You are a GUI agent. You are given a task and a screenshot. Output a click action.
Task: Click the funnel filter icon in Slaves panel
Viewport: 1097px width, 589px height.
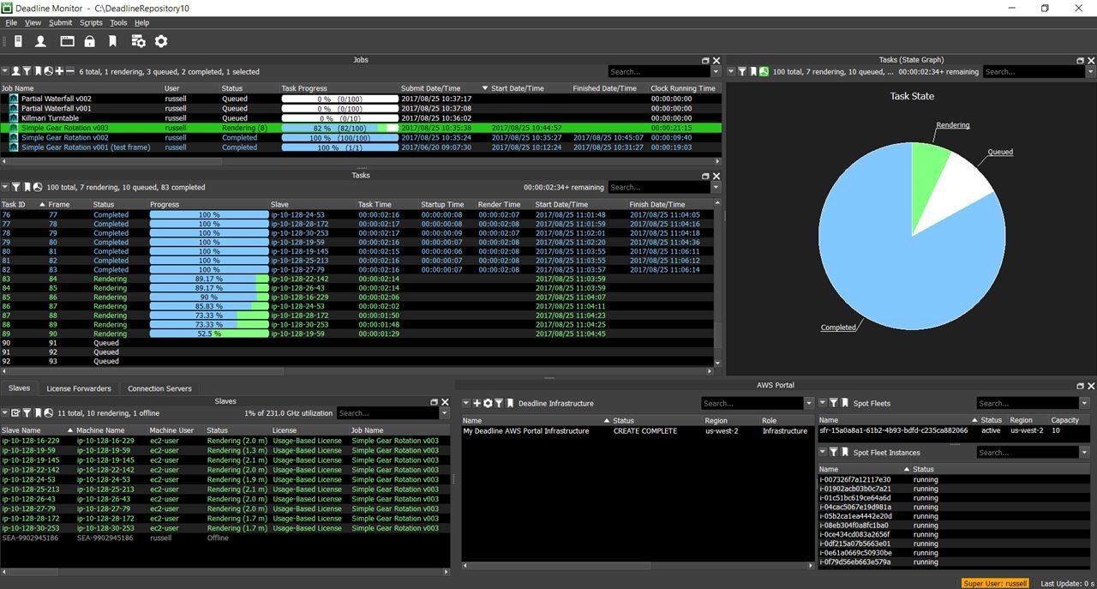pos(27,413)
